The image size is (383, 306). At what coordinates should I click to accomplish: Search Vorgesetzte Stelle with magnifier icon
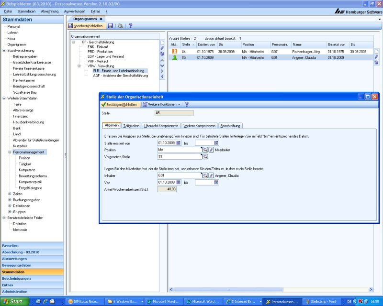tap(205, 157)
